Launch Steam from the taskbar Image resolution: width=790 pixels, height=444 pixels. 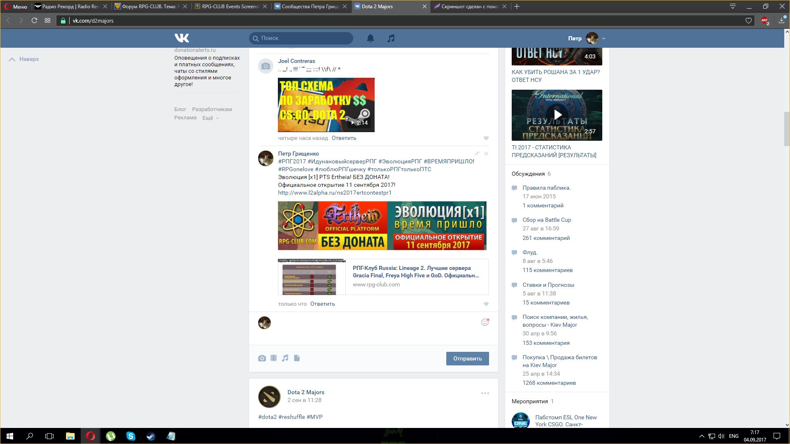151,436
